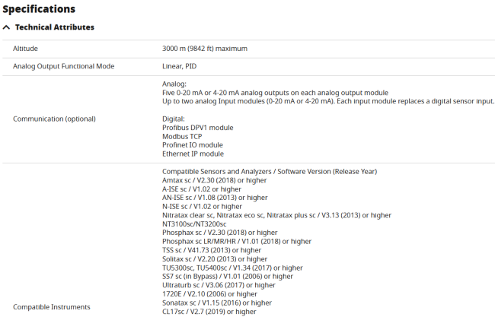Click Compatible Instruments label
Screen dimensions: 495x317
click(x=52, y=307)
